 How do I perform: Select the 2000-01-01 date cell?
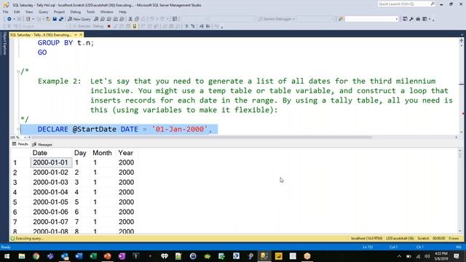tap(51, 162)
